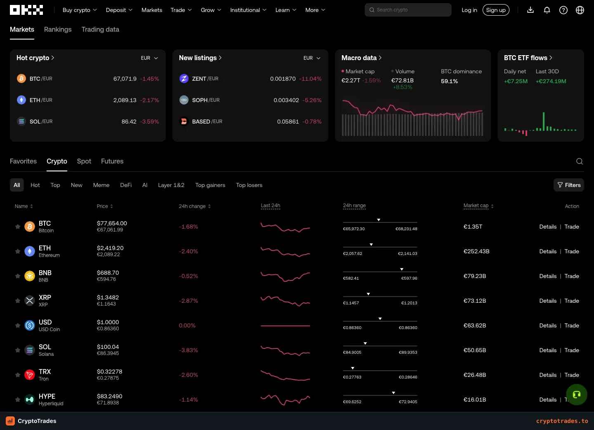Open the download app icon
This screenshot has height=430, width=594.
[x=530, y=10]
